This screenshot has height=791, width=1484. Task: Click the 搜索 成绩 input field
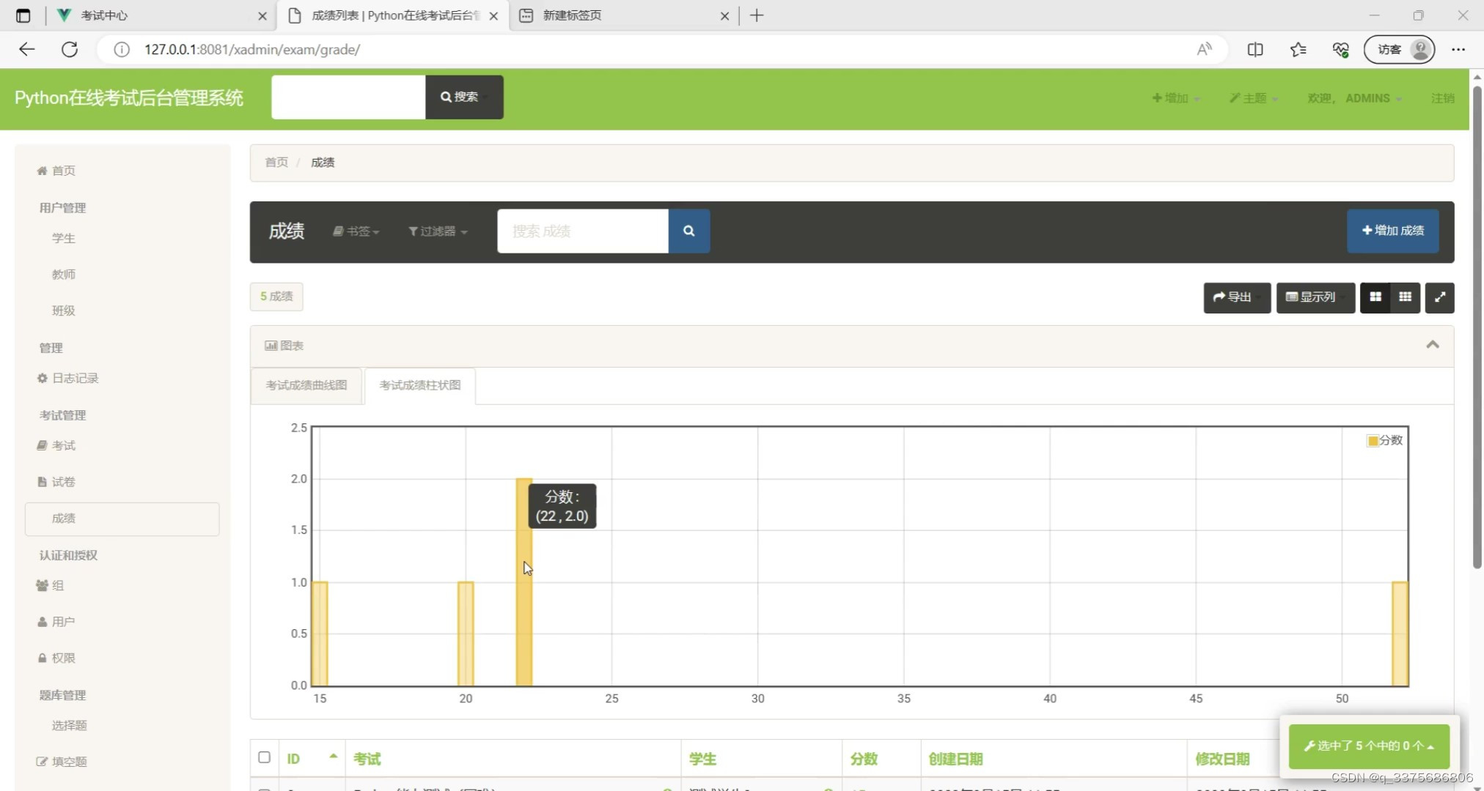[582, 231]
